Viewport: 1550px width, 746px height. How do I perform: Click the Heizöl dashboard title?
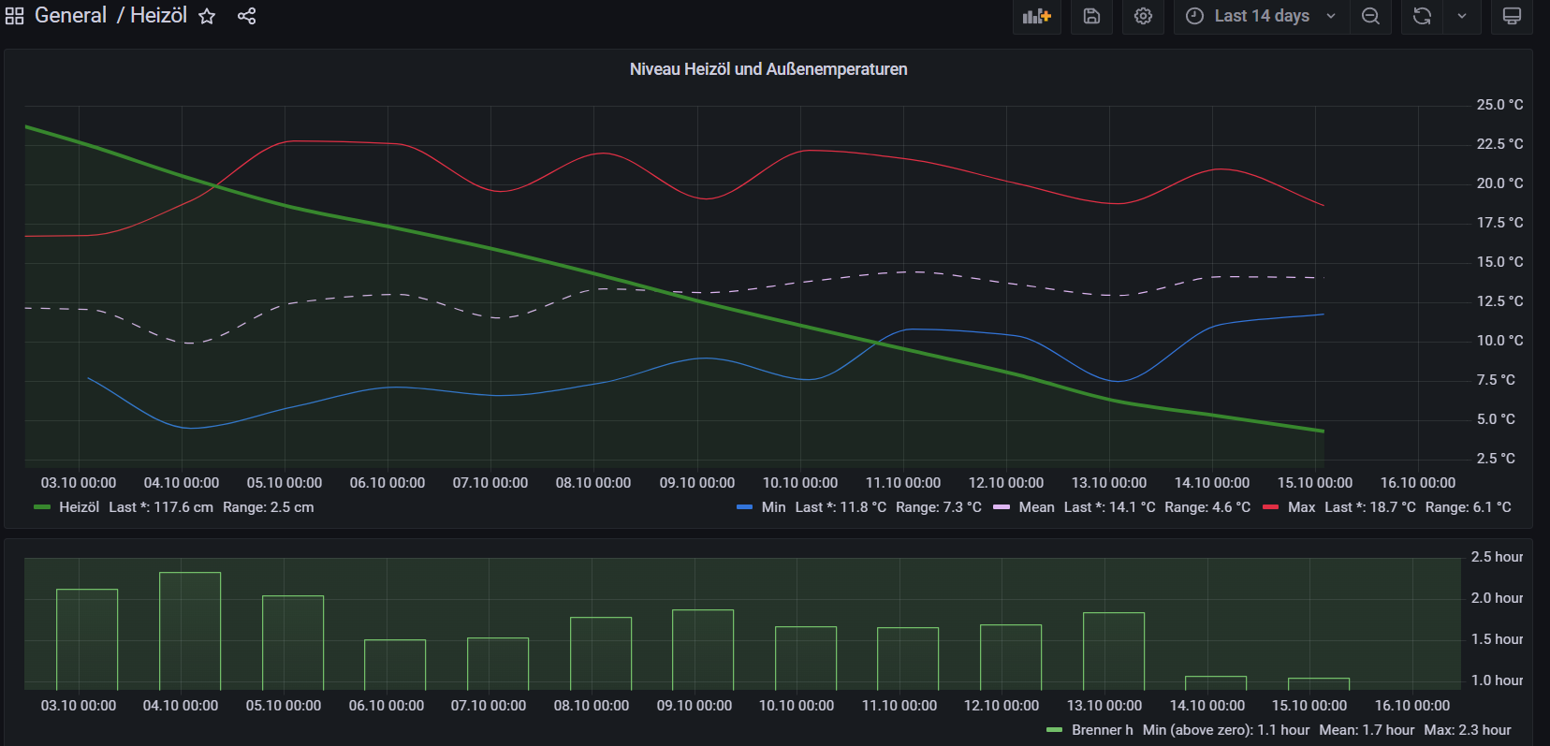coord(158,16)
